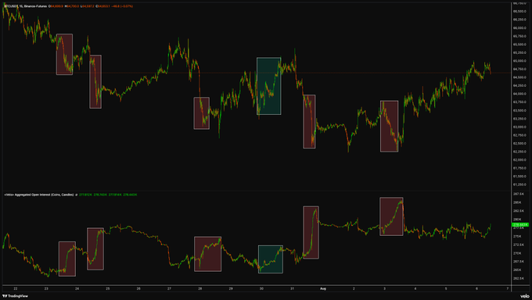Click the hidden-value icon beside the Open Interest title
Viewport: 532px width, 300px height.
(77, 195)
